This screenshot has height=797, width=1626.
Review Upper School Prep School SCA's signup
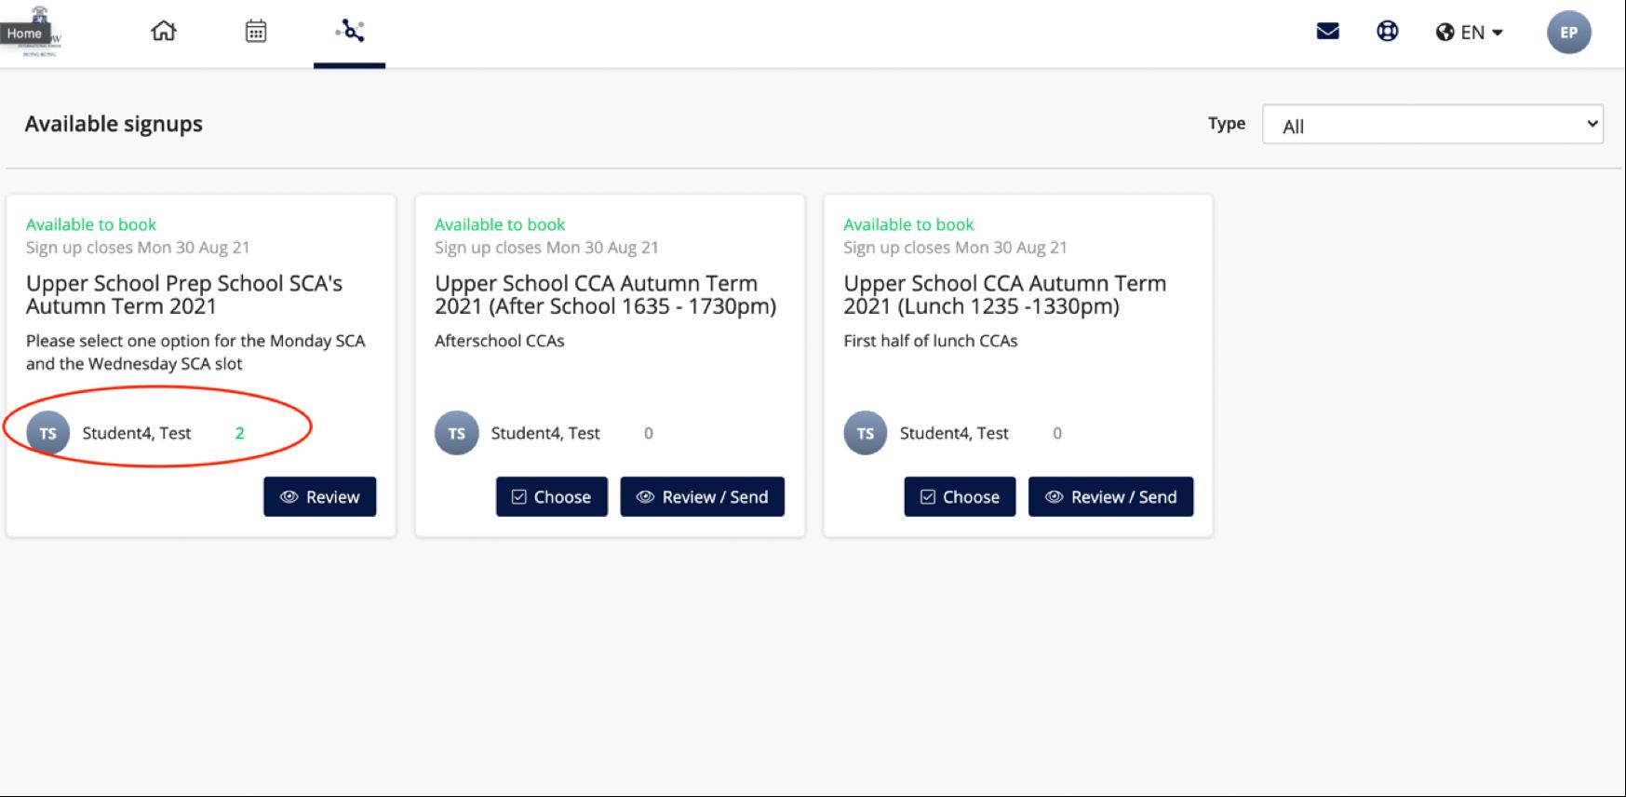click(319, 497)
